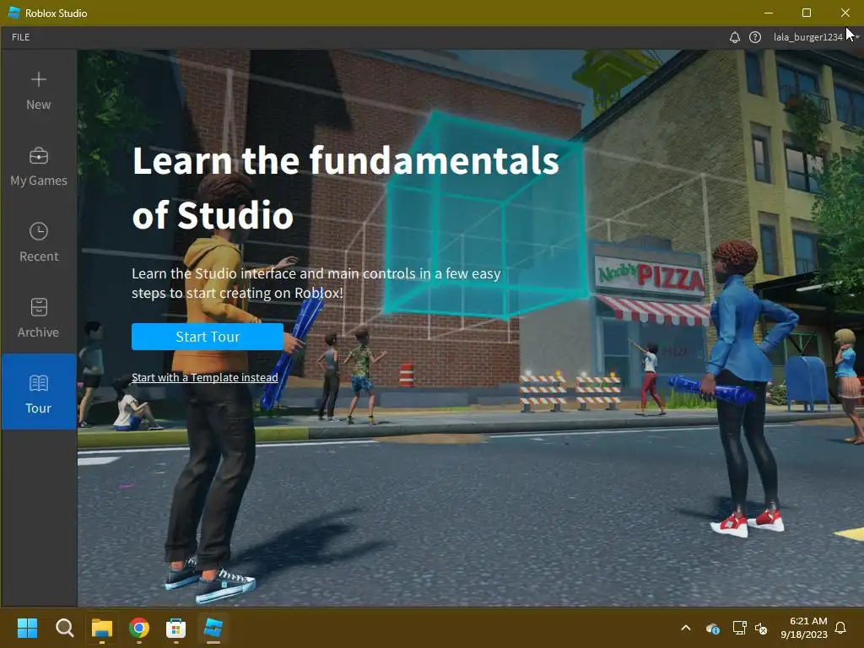Open the My Games sidebar tab
Screen dimensions: 864x648
(39, 167)
